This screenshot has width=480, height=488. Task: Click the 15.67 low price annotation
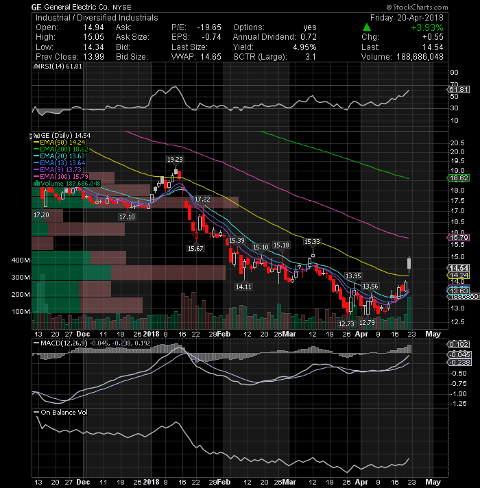click(195, 249)
